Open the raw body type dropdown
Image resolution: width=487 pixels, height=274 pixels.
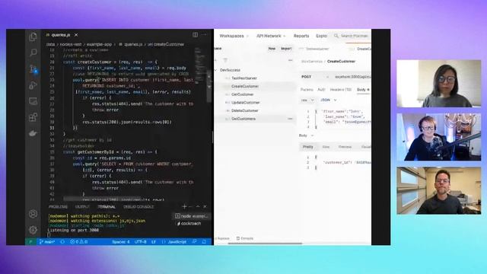(x=307, y=100)
